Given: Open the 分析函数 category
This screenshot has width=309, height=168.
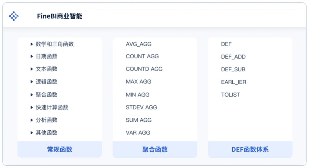Looking at the screenshot, I should pyautogui.click(x=46, y=120).
